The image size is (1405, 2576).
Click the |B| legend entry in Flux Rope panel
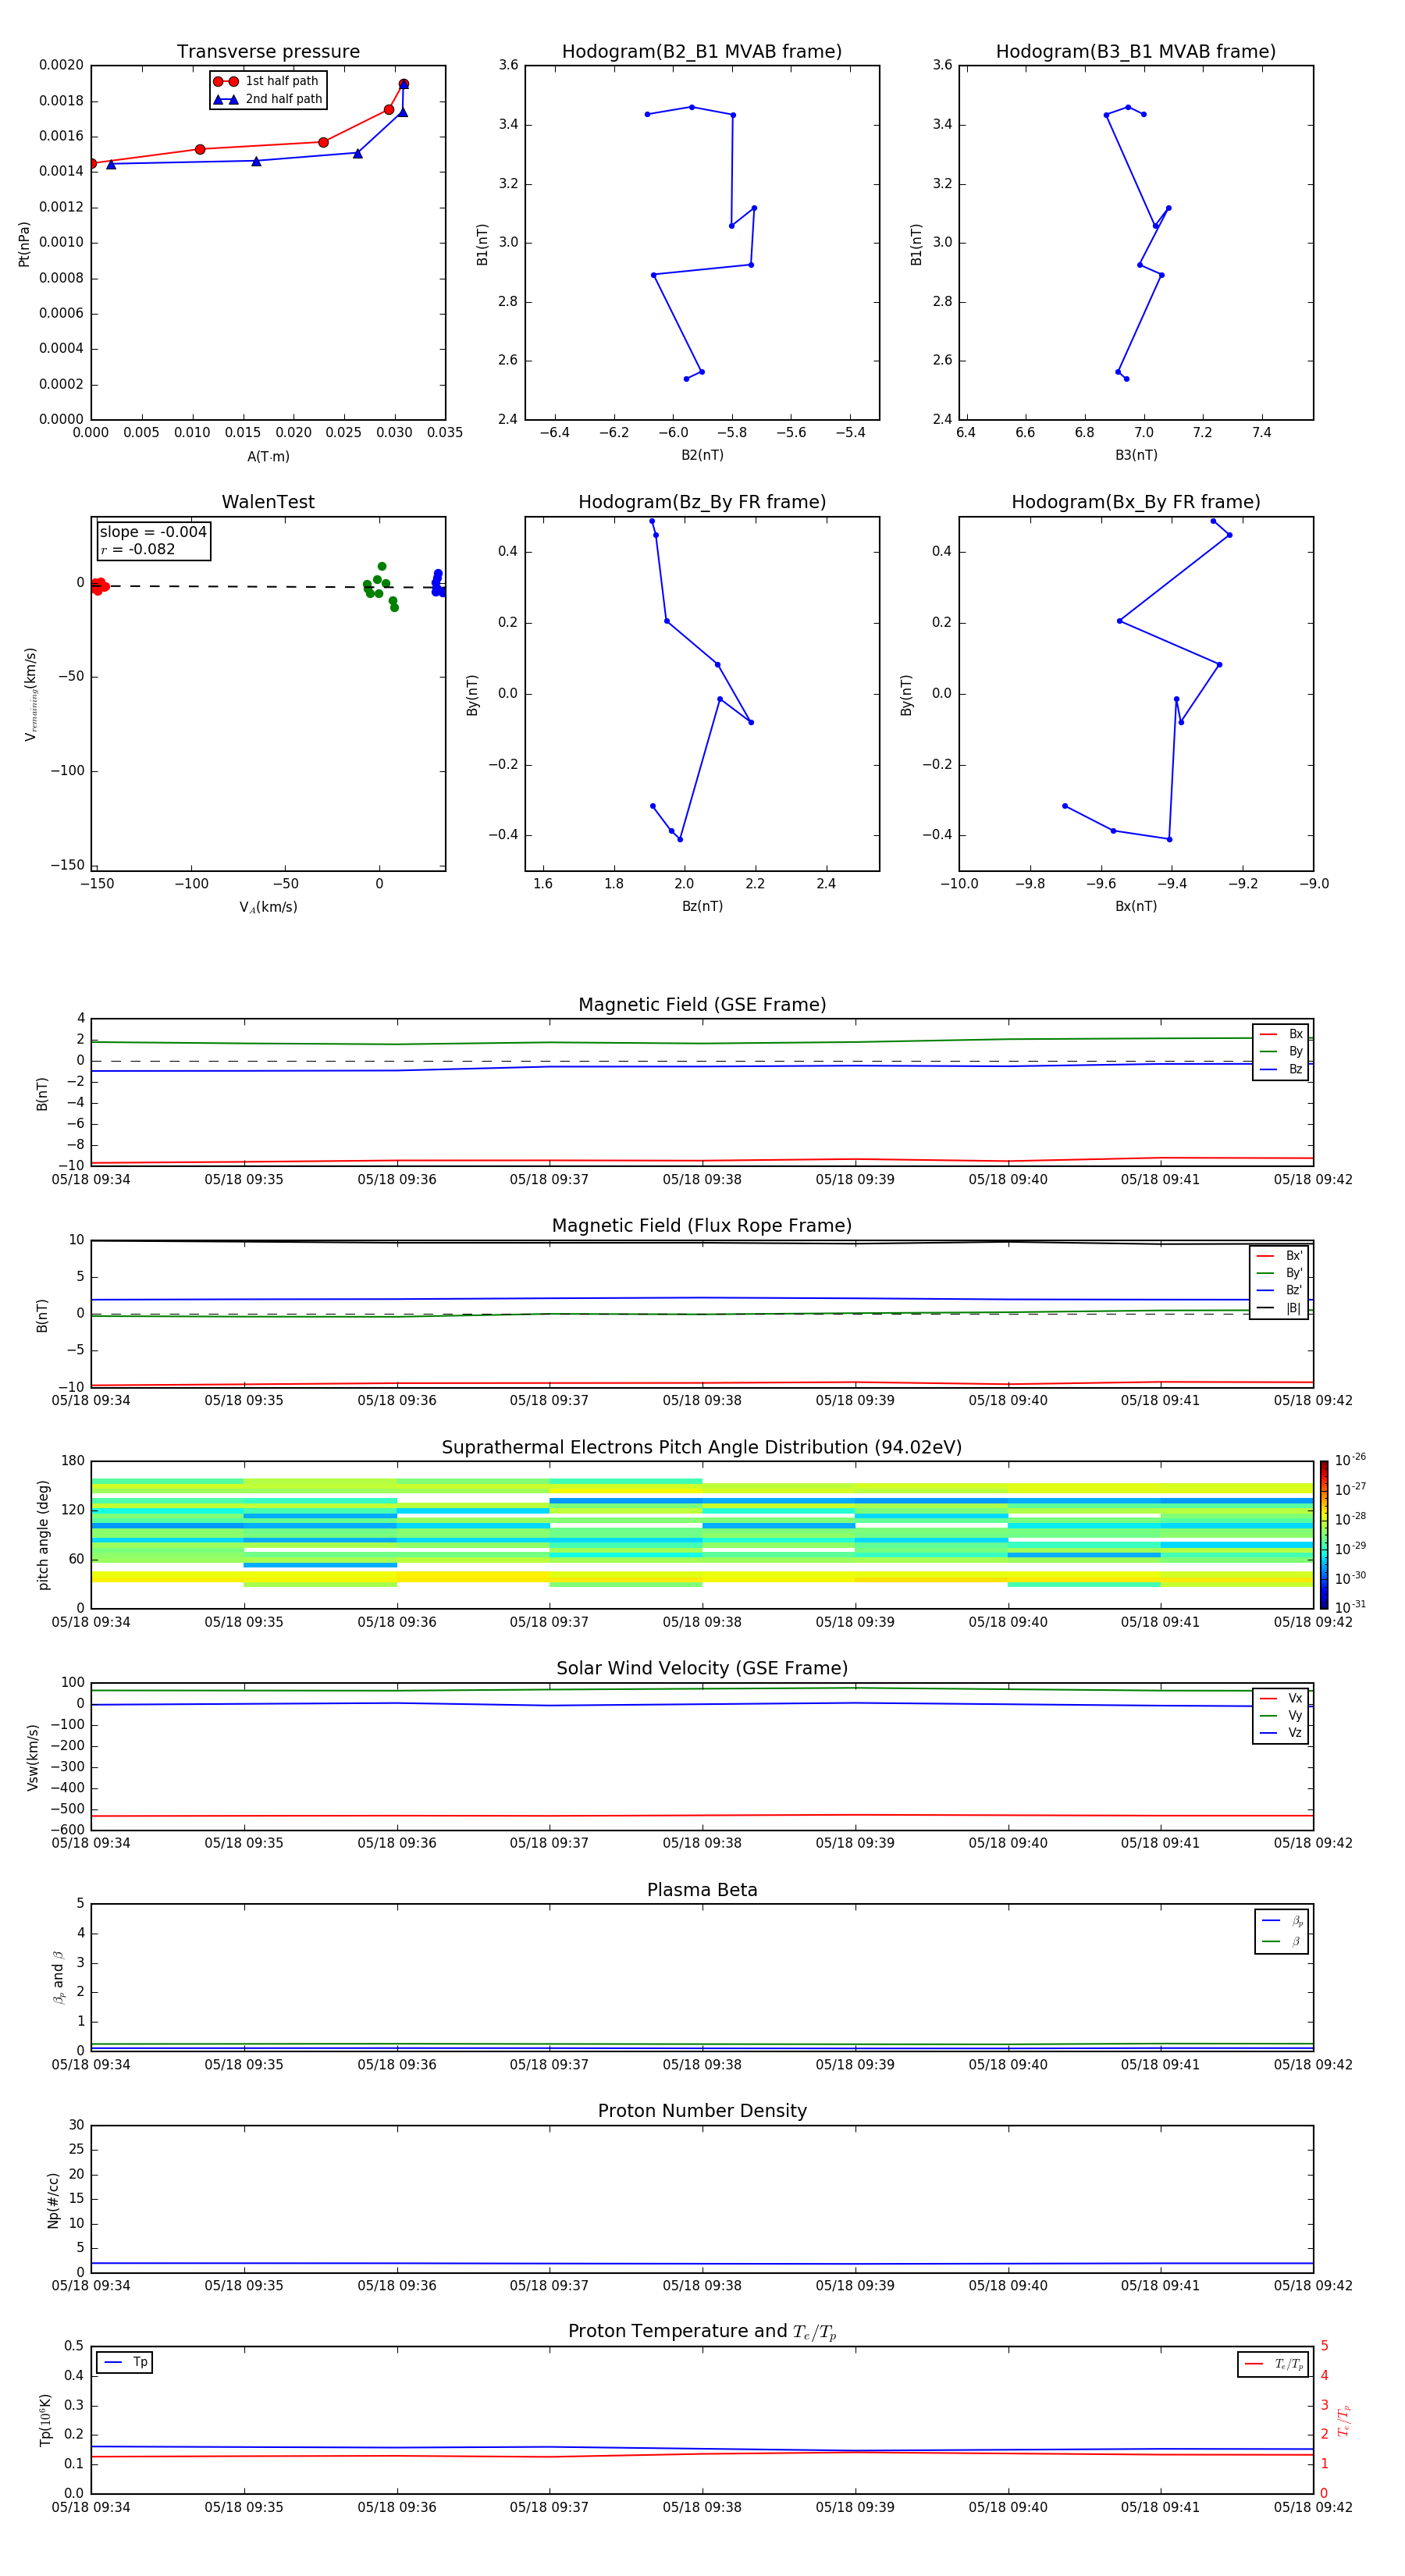pyautogui.click(x=1280, y=1308)
